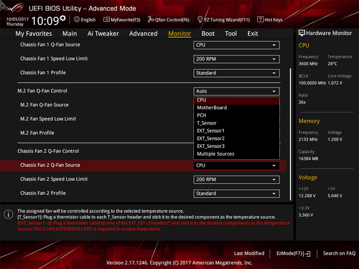Click the Hot Keys question mark icon
The width and height of the screenshot is (359, 269).
pyautogui.click(x=260, y=19)
